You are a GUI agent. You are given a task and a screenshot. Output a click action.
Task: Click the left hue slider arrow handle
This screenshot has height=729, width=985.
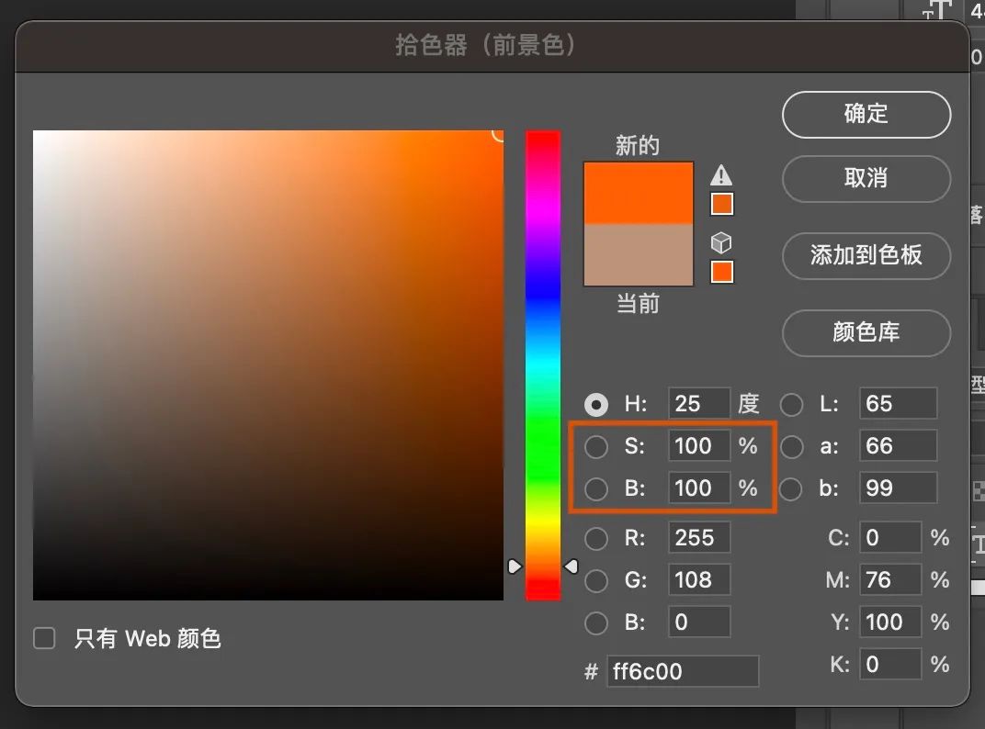click(515, 566)
